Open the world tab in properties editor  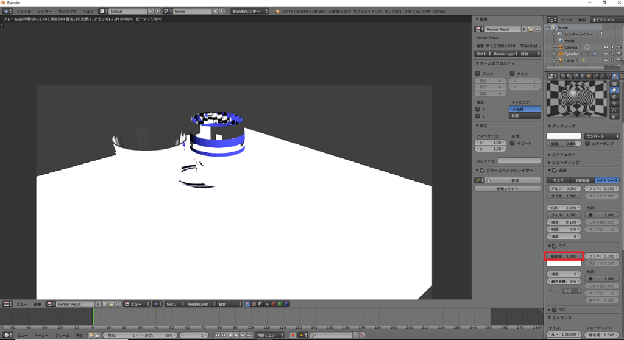(x=583, y=76)
